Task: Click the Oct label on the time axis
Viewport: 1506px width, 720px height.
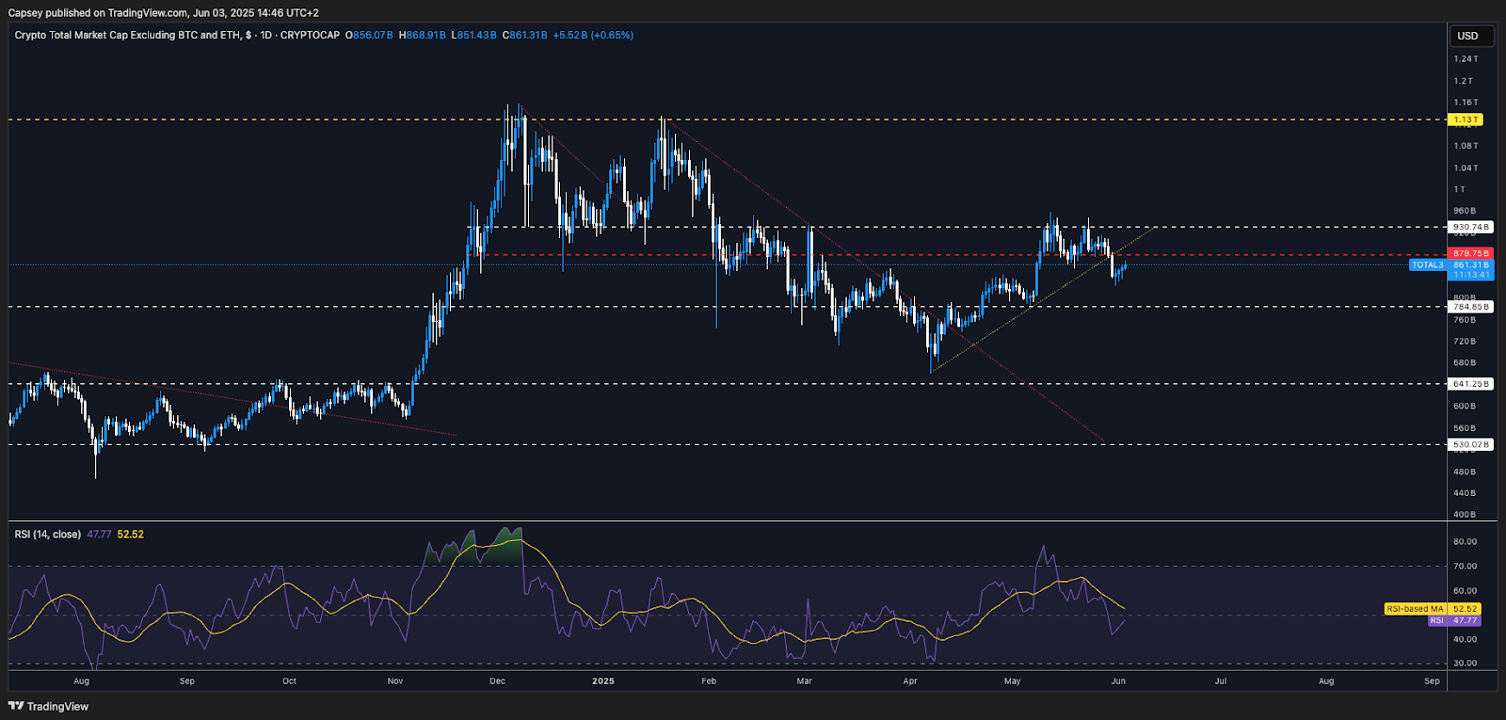Action: pos(290,681)
